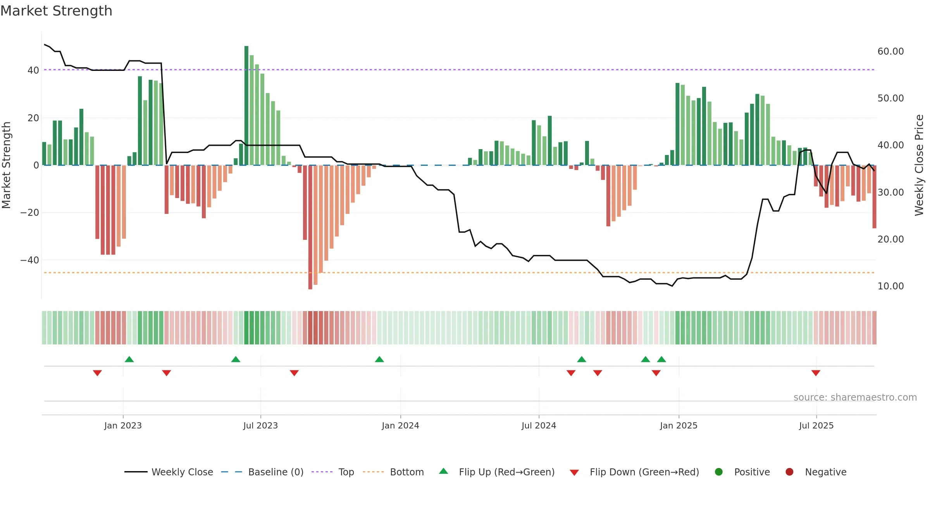This screenshot has width=930, height=523.
Task: Toggle the Bottom legend entry
Action: tap(393, 472)
